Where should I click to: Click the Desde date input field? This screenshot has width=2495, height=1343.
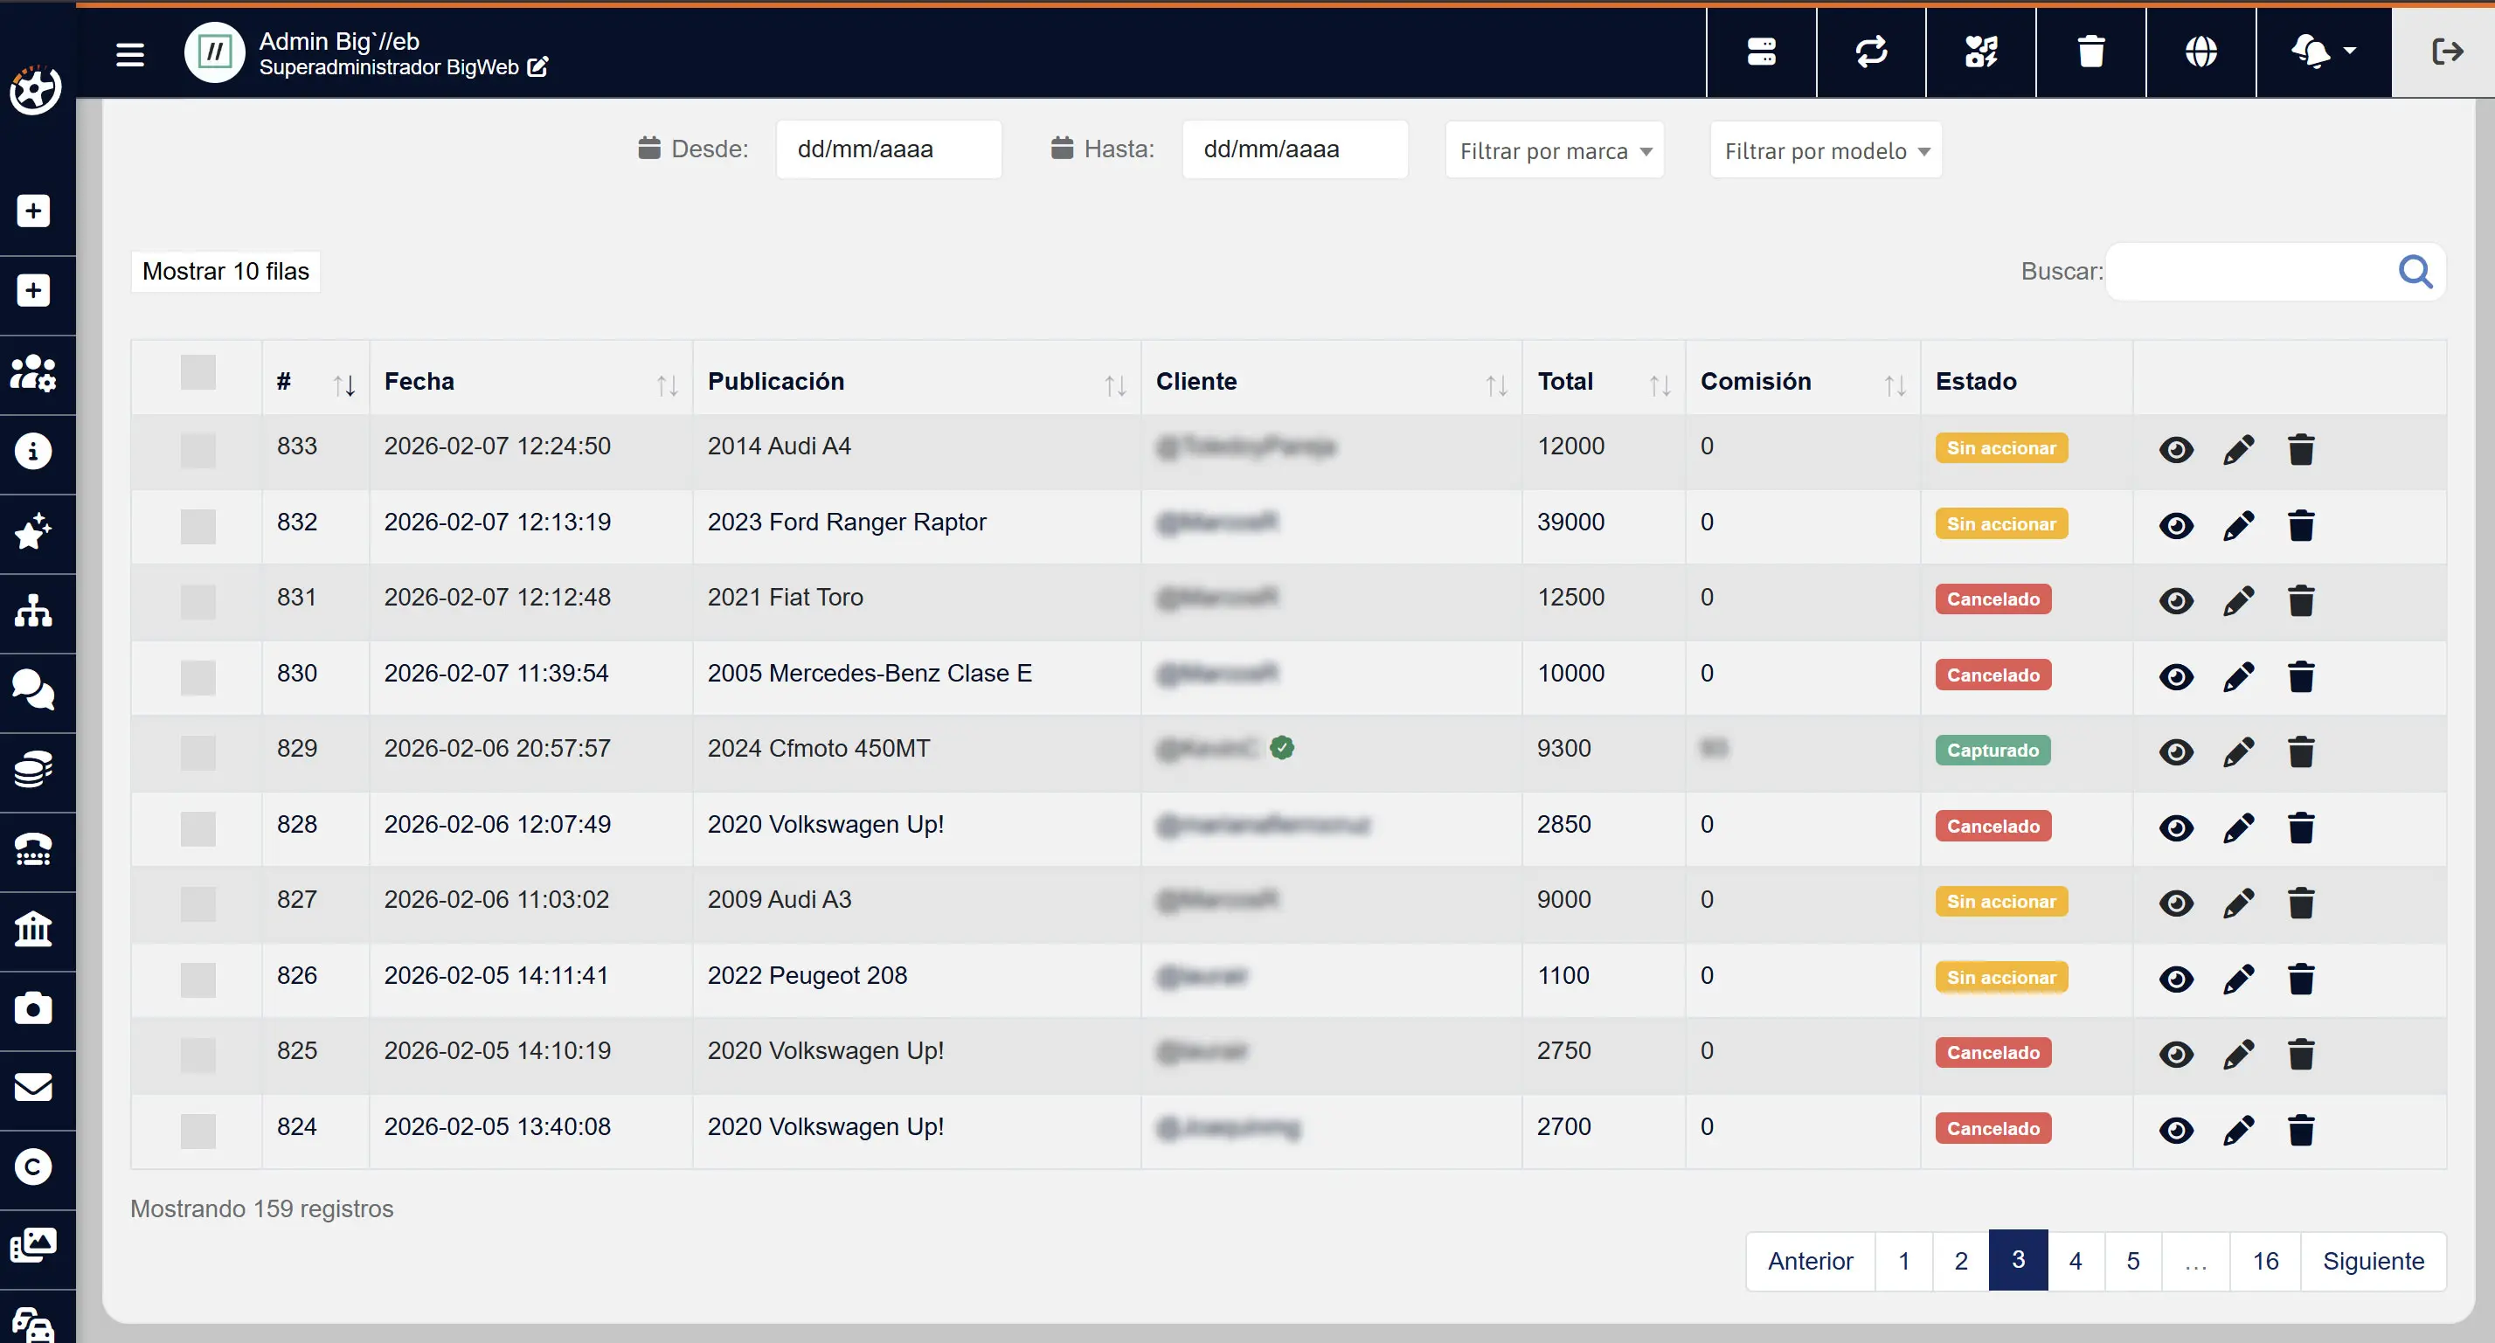point(887,149)
